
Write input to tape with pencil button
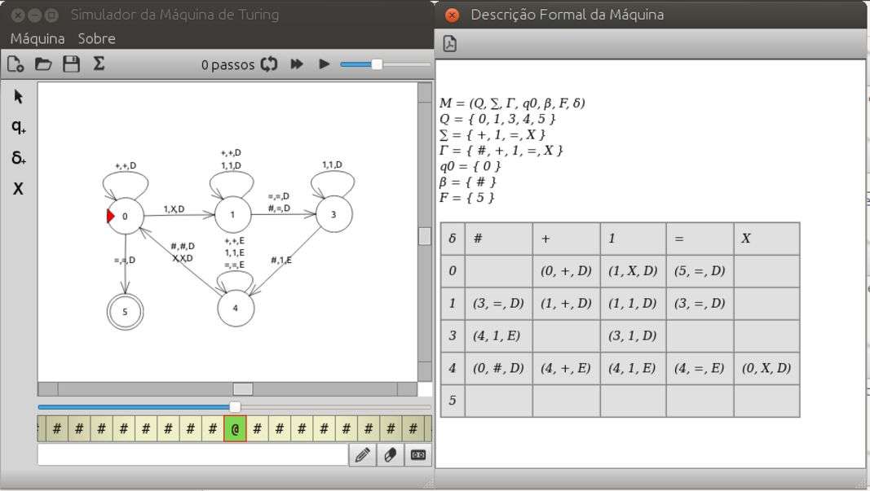pyautogui.click(x=362, y=455)
